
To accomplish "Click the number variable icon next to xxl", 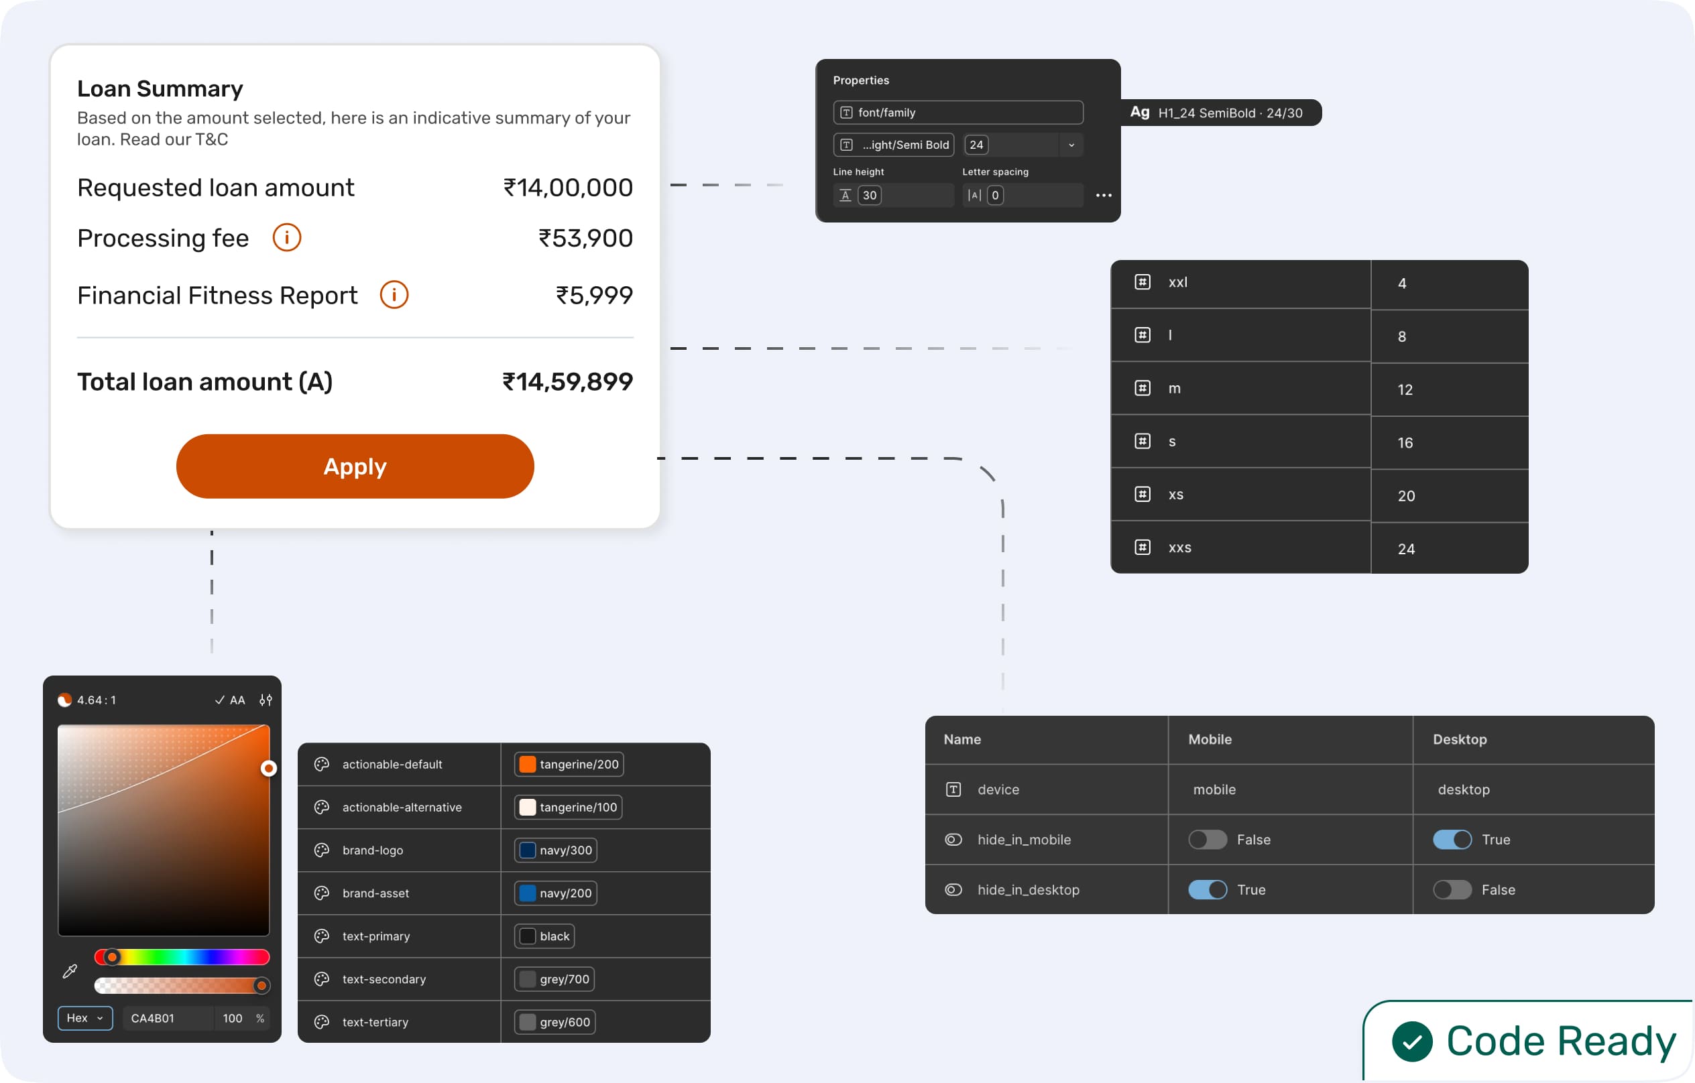I will [x=1143, y=282].
